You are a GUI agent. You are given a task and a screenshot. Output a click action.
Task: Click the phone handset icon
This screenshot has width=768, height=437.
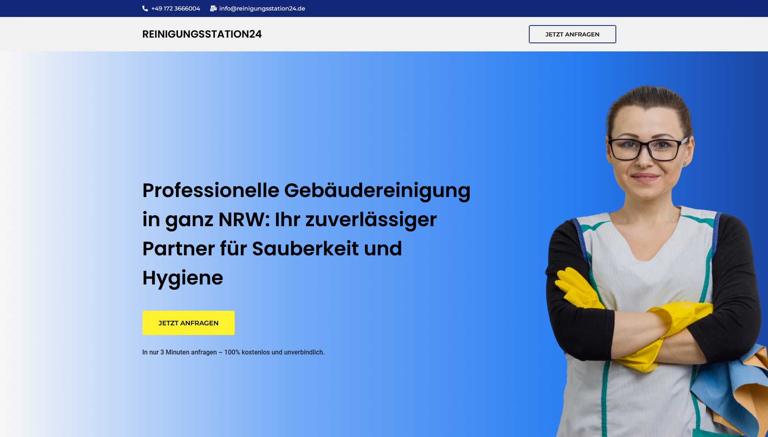click(x=145, y=8)
